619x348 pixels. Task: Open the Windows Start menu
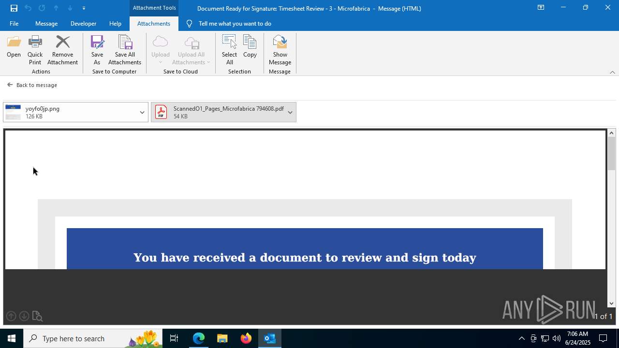pyautogui.click(x=12, y=338)
